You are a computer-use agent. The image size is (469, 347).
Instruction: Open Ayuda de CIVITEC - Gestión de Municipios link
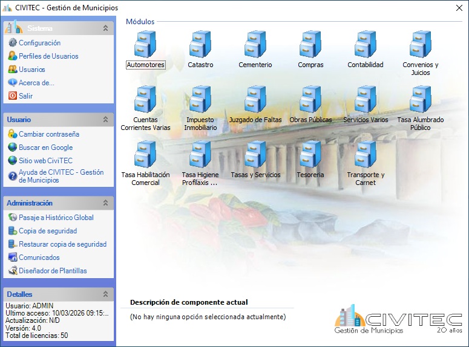pyautogui.click(x=61, y=176)
